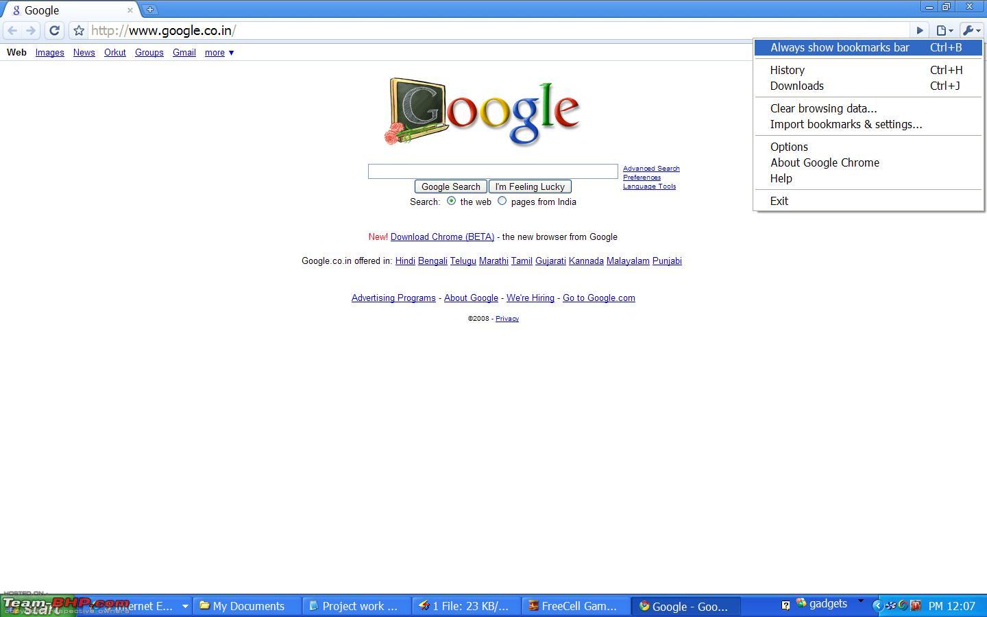Open We're Hiring link

click(531, 298)
